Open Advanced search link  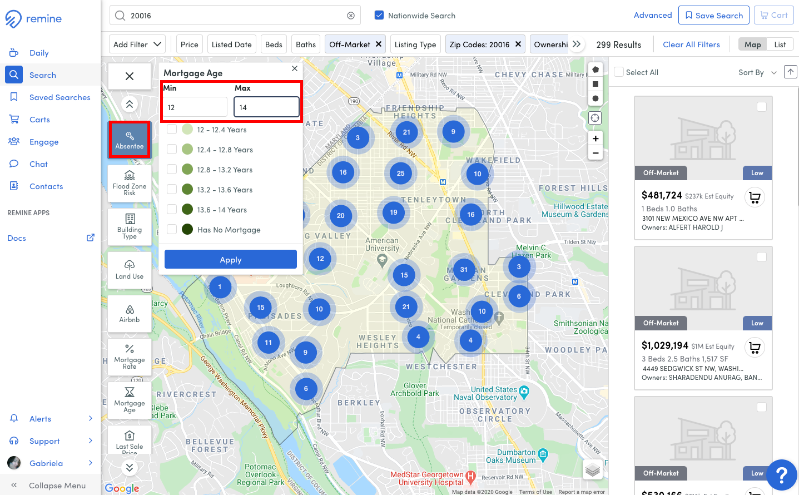pyautogui.click(x=653, y=15)
